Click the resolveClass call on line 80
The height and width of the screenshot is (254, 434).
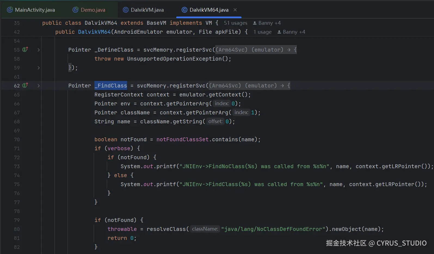tap(166, 229)
